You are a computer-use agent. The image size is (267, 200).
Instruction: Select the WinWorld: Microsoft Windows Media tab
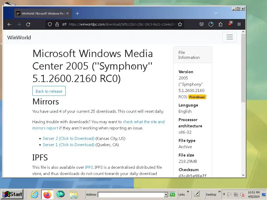[43, 14]
